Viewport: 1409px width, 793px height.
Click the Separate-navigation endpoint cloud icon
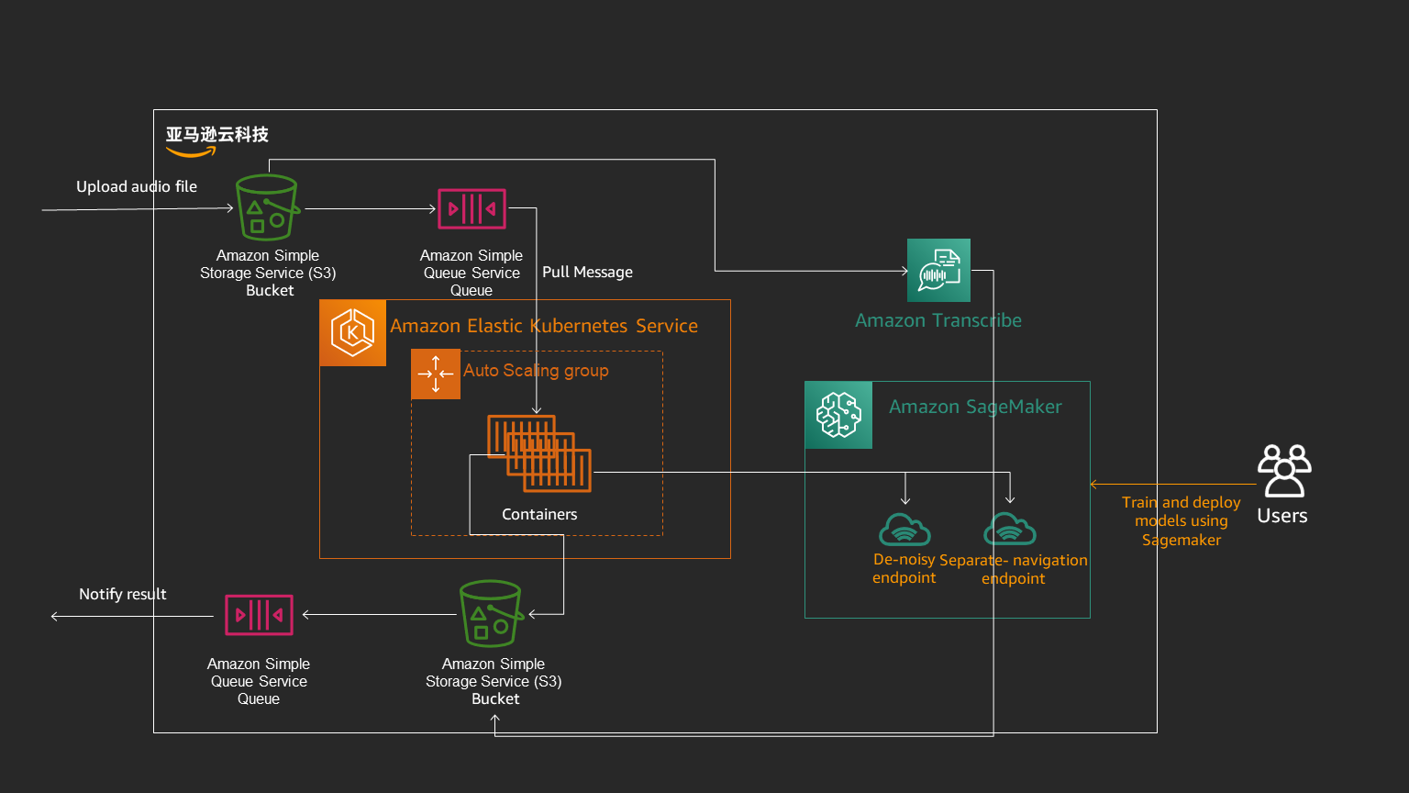[1010, 530]
